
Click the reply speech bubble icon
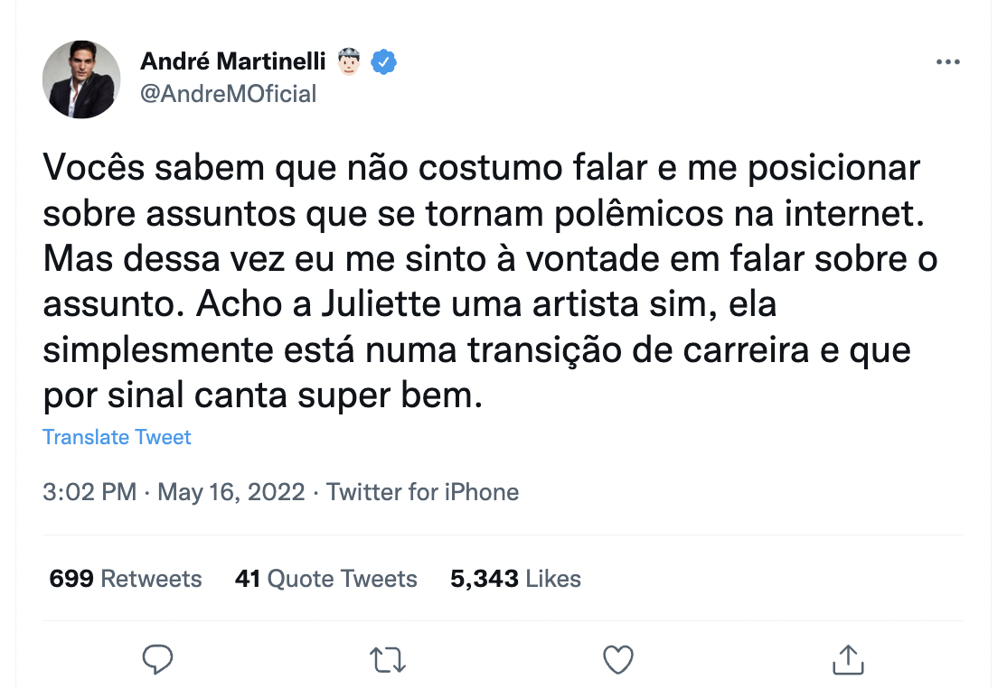[158, 660]
